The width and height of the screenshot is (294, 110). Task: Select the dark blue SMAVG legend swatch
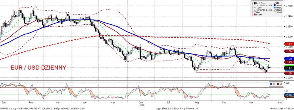tap(274, 5)
